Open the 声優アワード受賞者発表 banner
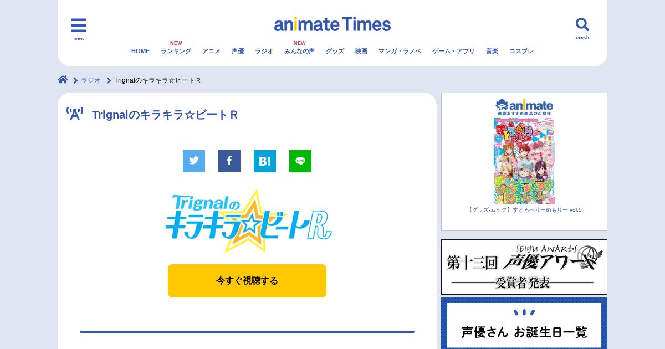This screenshot has width=665, height=349. (524, 267)
